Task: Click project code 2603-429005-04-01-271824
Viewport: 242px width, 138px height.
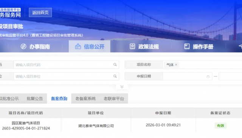Action: (x=26, y=128)
